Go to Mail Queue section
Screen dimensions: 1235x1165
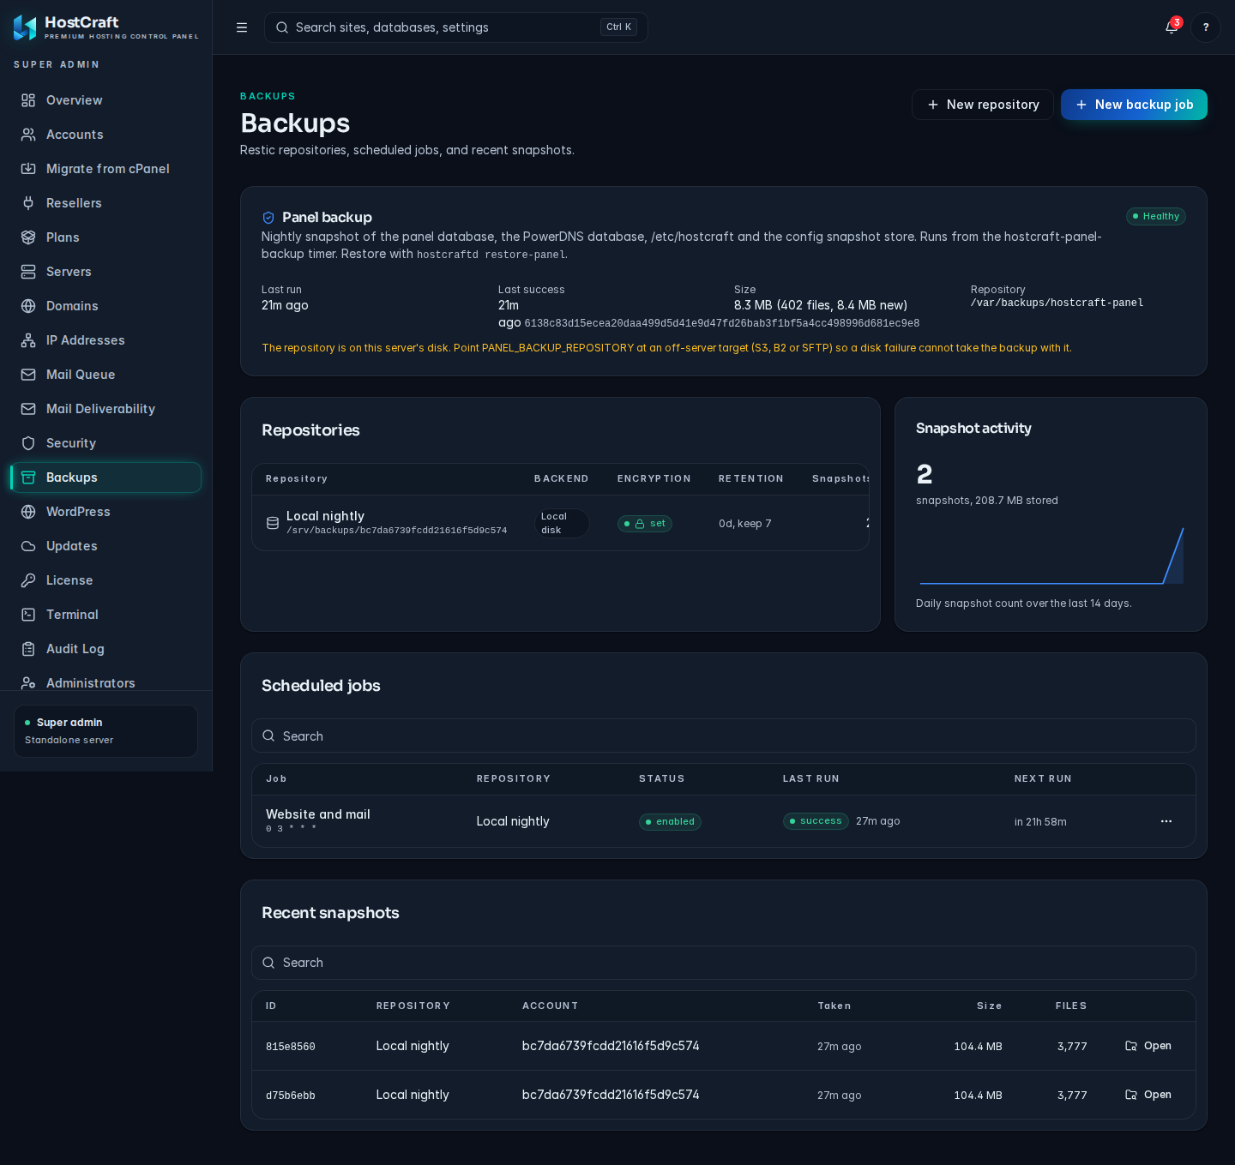tap(105, 375)
